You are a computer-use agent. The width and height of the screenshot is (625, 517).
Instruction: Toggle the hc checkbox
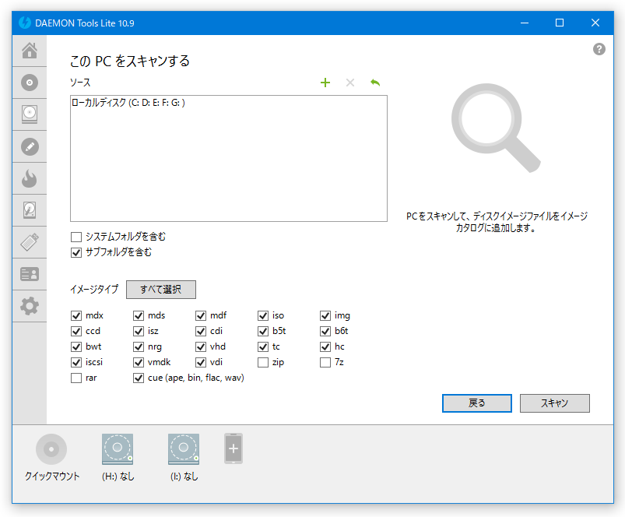pyautogui.click(x=325, y=346)
